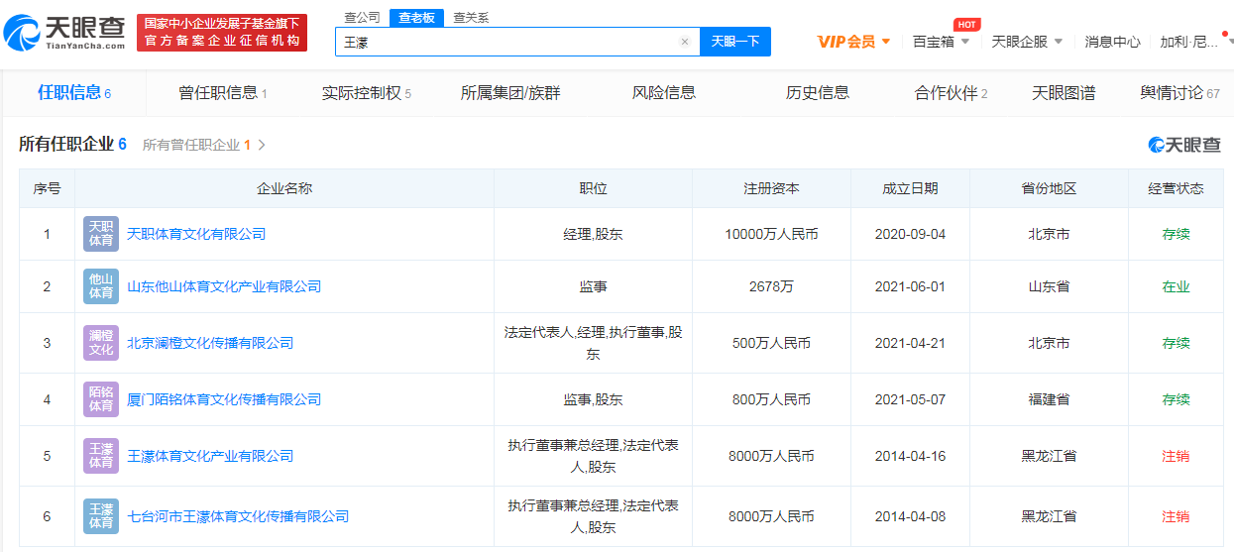The height and width of the screenshot is (552, 1234).
Task: Switch to the 查关系 search tab
Action: click(471, 18)
